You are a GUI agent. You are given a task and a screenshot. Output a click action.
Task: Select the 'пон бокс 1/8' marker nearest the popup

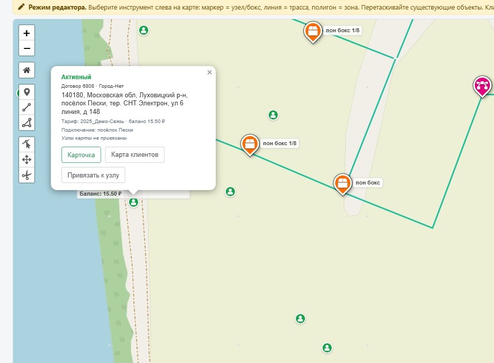point(250,145)
